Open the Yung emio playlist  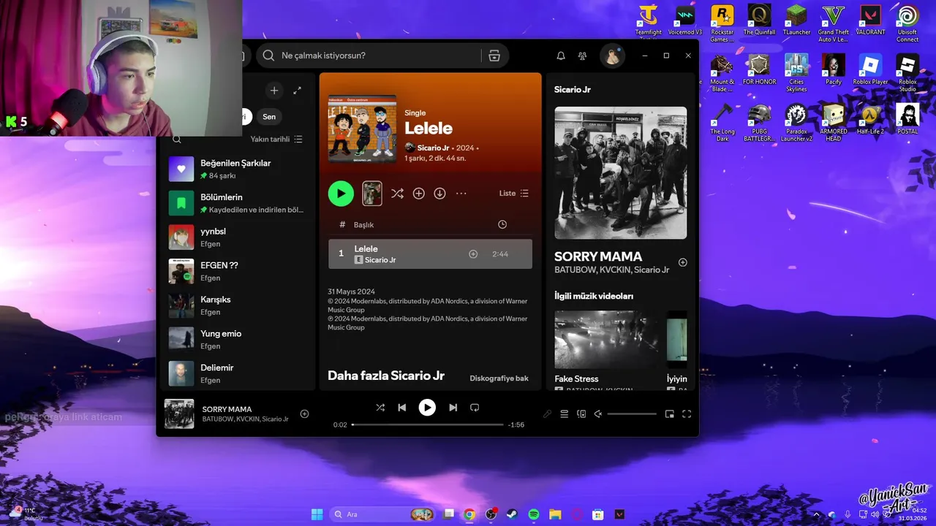tap(238, 339)
